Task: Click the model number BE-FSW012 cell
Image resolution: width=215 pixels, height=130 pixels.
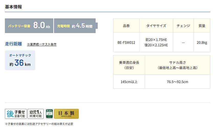Action: tap(126, 42)
